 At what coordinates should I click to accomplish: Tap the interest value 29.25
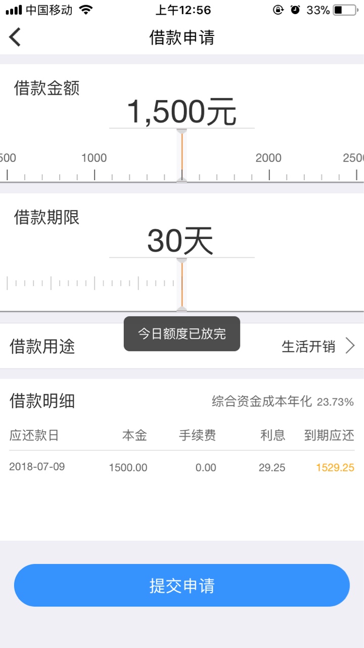point(272,468)
